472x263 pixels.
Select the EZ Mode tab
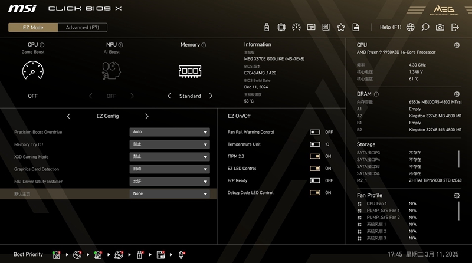(33, 28)
